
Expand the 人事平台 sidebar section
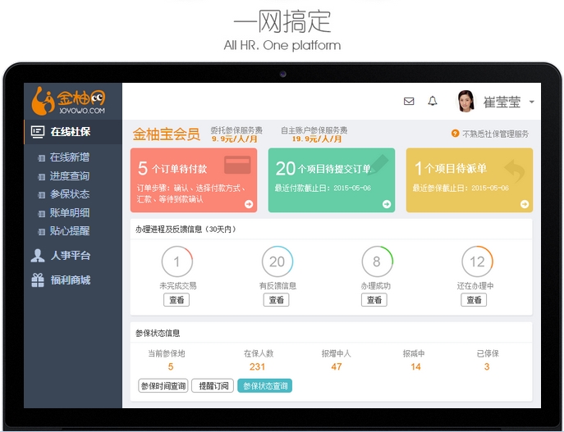click(x=70, y=256)
